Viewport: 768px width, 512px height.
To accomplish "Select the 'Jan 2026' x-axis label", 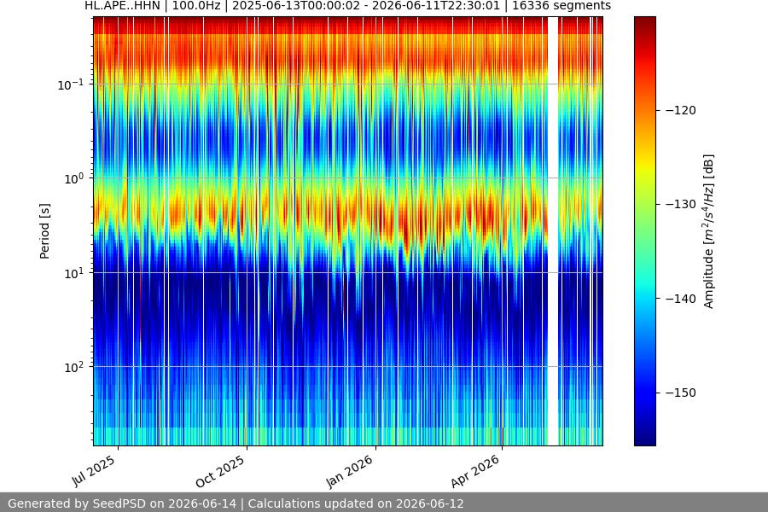I will point(350,471).
